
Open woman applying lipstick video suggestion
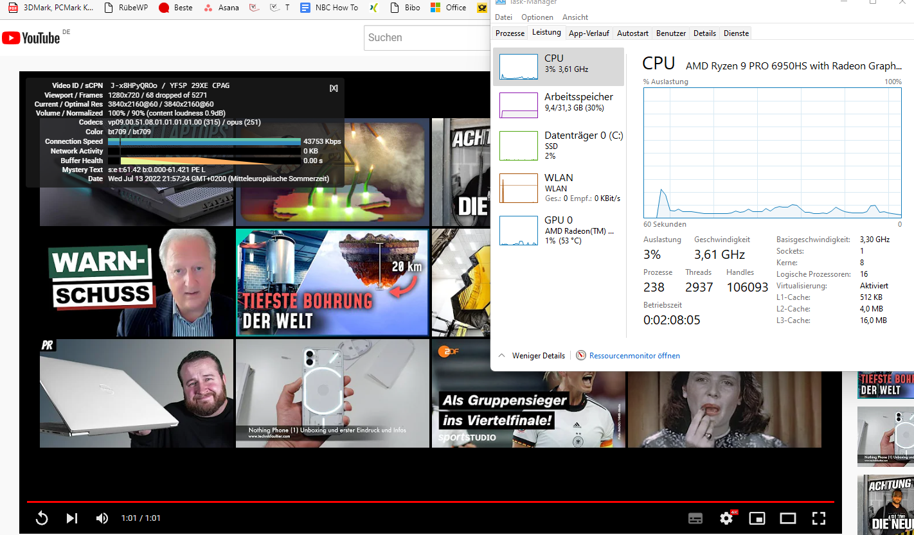point(724,409)
